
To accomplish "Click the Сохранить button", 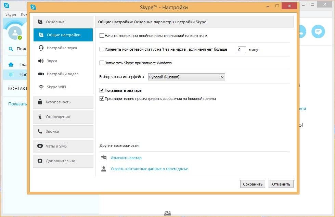I will (253, 184).
